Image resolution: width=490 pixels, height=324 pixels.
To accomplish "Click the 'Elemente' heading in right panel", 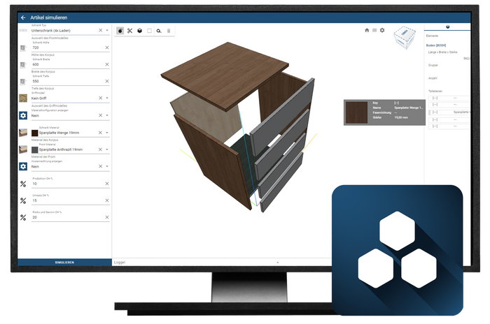I will point(432,36).
